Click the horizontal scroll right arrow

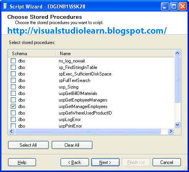pyautogui.click(x=171, y=131)
